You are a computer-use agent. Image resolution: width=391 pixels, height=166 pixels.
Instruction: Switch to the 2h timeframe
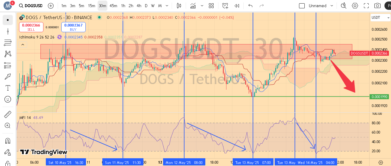(x=131, y=6)
